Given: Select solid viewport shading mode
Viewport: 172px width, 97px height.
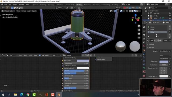Looking at the screenshot, I should [x=132, y=11].
